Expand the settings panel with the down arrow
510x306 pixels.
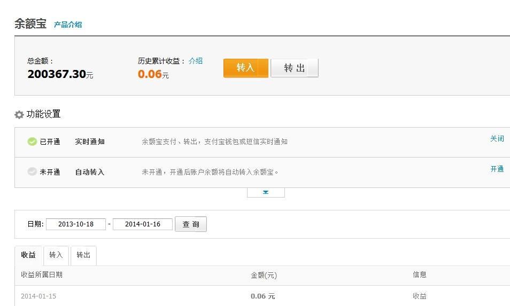266,192
